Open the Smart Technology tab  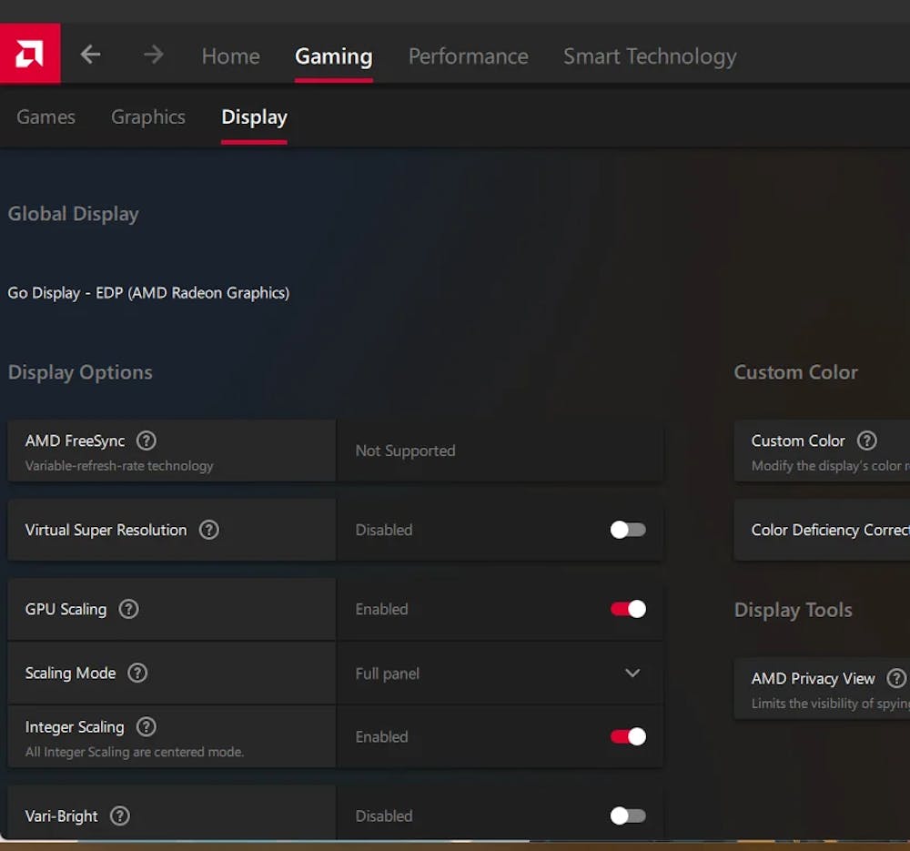pos(650,56)
